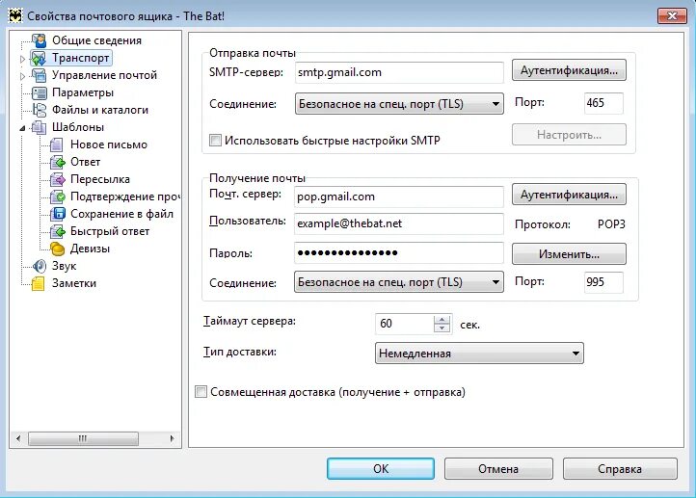Click the Save to file (Сохранение в файл) icon
The width and height of the screenshot is (696, 498).
[x=57, y=214]
